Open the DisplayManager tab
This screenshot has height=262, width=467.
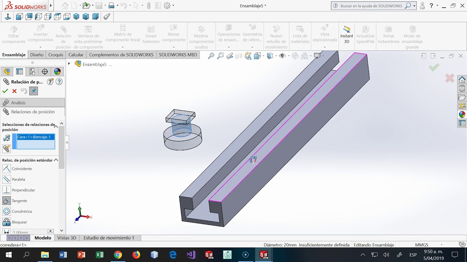click(57, 72)
